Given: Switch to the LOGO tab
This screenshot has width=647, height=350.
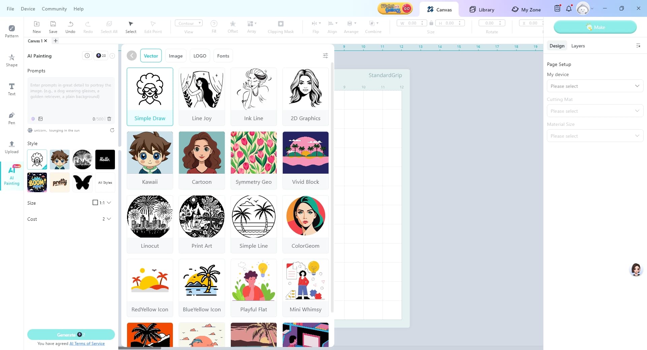Looking at the screenshot, I should pos(199,56).
